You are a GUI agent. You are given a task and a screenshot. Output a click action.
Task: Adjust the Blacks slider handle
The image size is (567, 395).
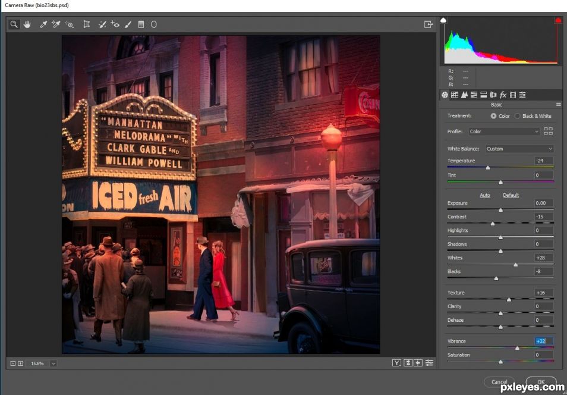496,279
